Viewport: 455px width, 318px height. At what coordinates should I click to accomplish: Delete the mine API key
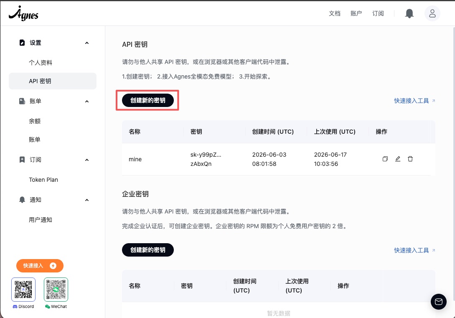[x=410, y=159]
